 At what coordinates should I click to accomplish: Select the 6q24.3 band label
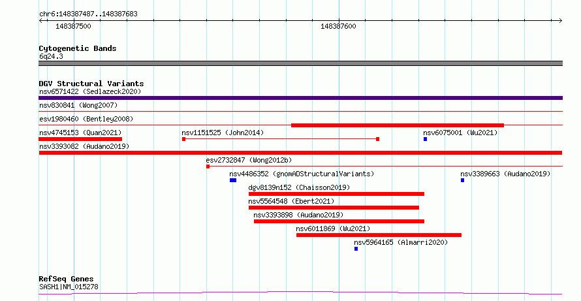(x=51, y=56)
